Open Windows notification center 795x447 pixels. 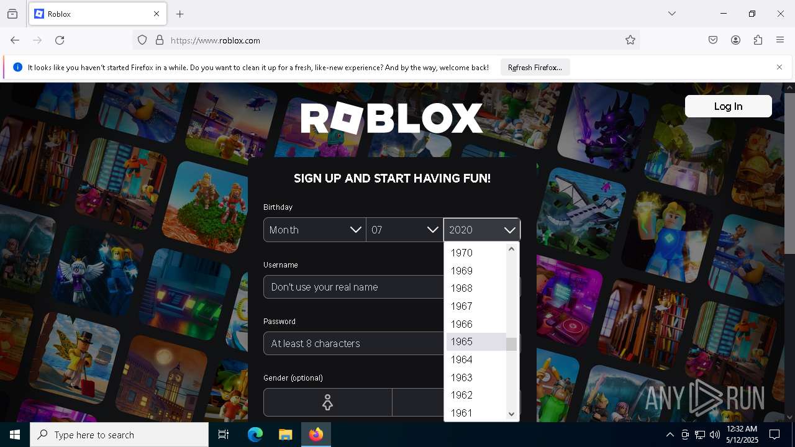pos(775,435)
